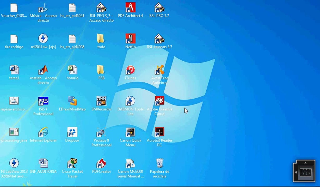Select the iTunes shortcut icon
Viewport: 320px width, 187px height.
pyautogui.click(x=130, y=70)
